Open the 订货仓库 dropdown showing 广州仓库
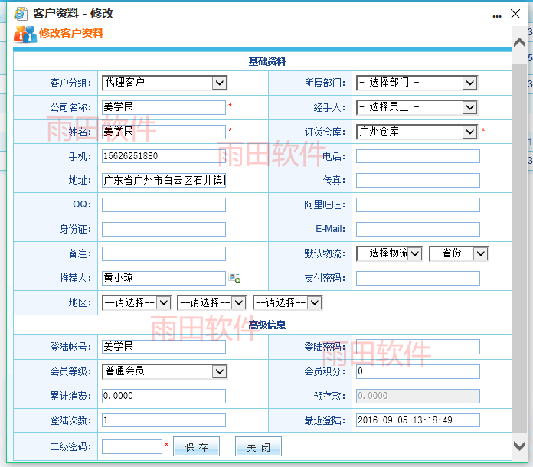 [417, 132]
